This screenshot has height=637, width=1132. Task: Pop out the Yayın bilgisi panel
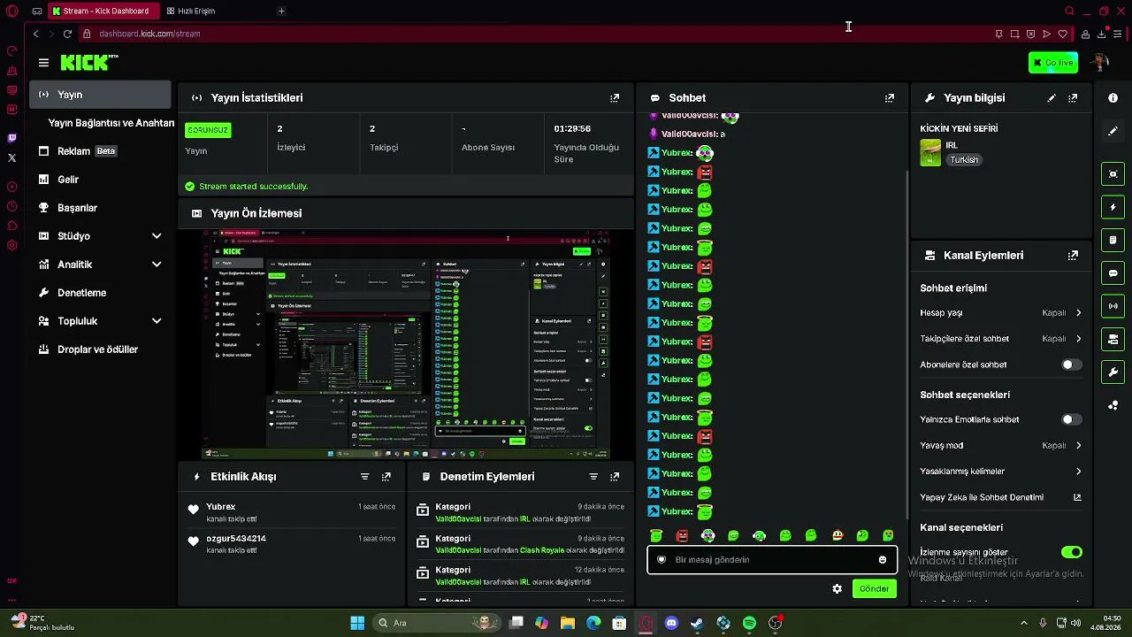(x=1074, y=98)
